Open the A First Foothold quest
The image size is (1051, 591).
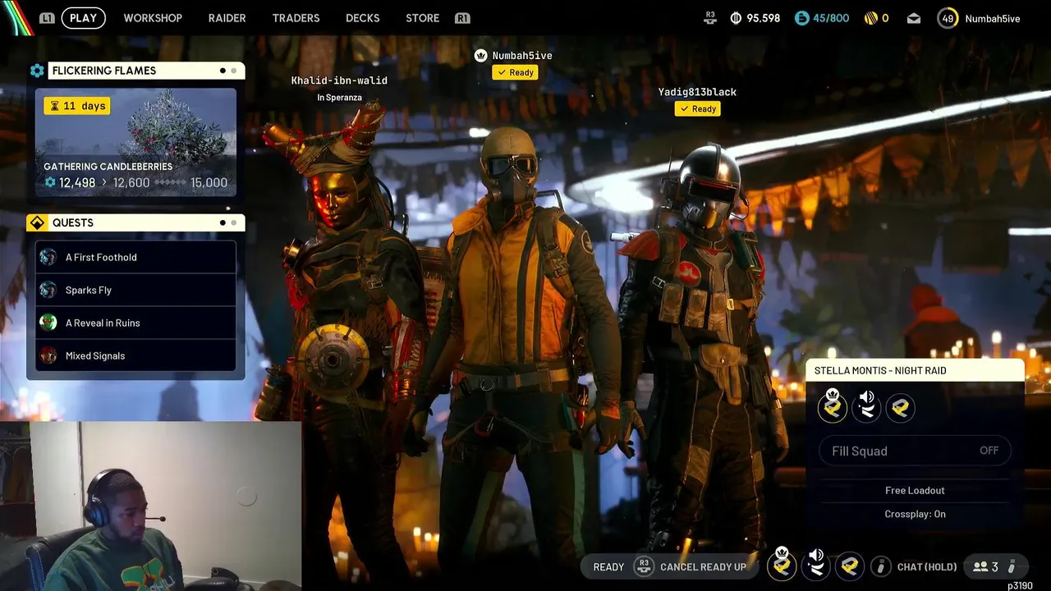[x=135, y=257]
